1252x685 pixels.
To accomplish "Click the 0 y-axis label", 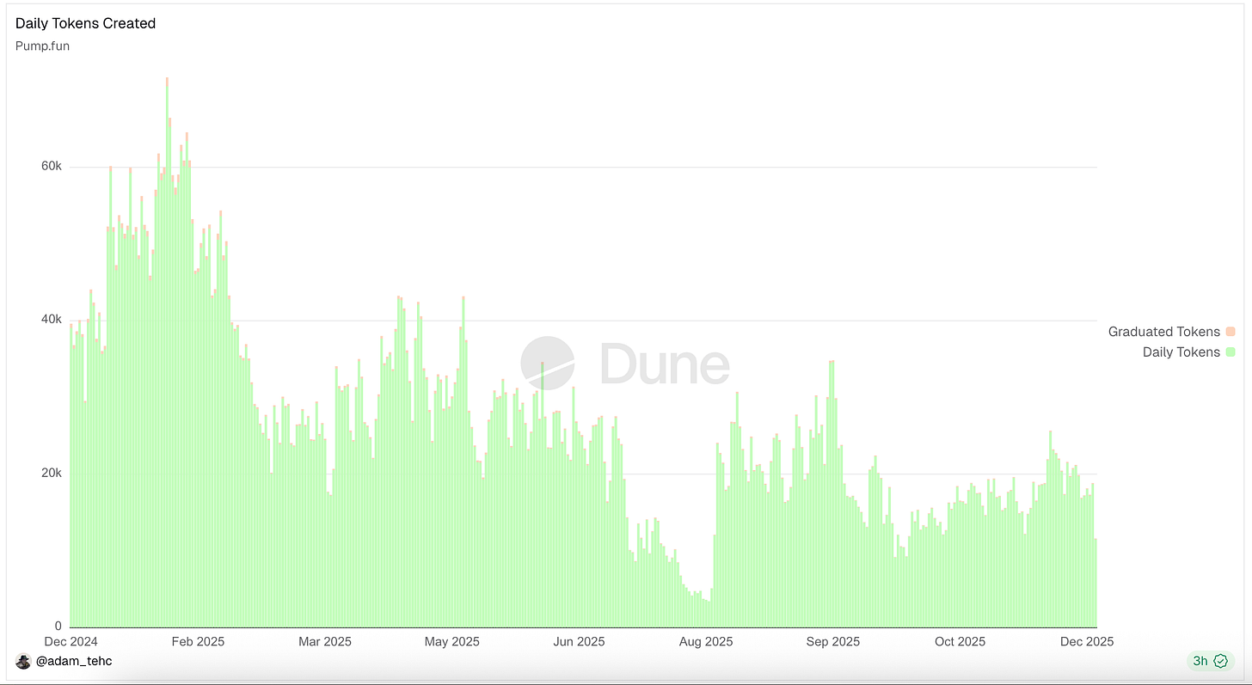I will 58,626.
